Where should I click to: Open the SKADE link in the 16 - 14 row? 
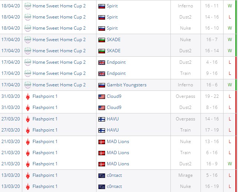pos(113,51)
